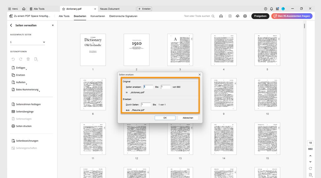Confirm the dialog with OK
Screen dimensions: 321x178
click(x=165, y=118)
